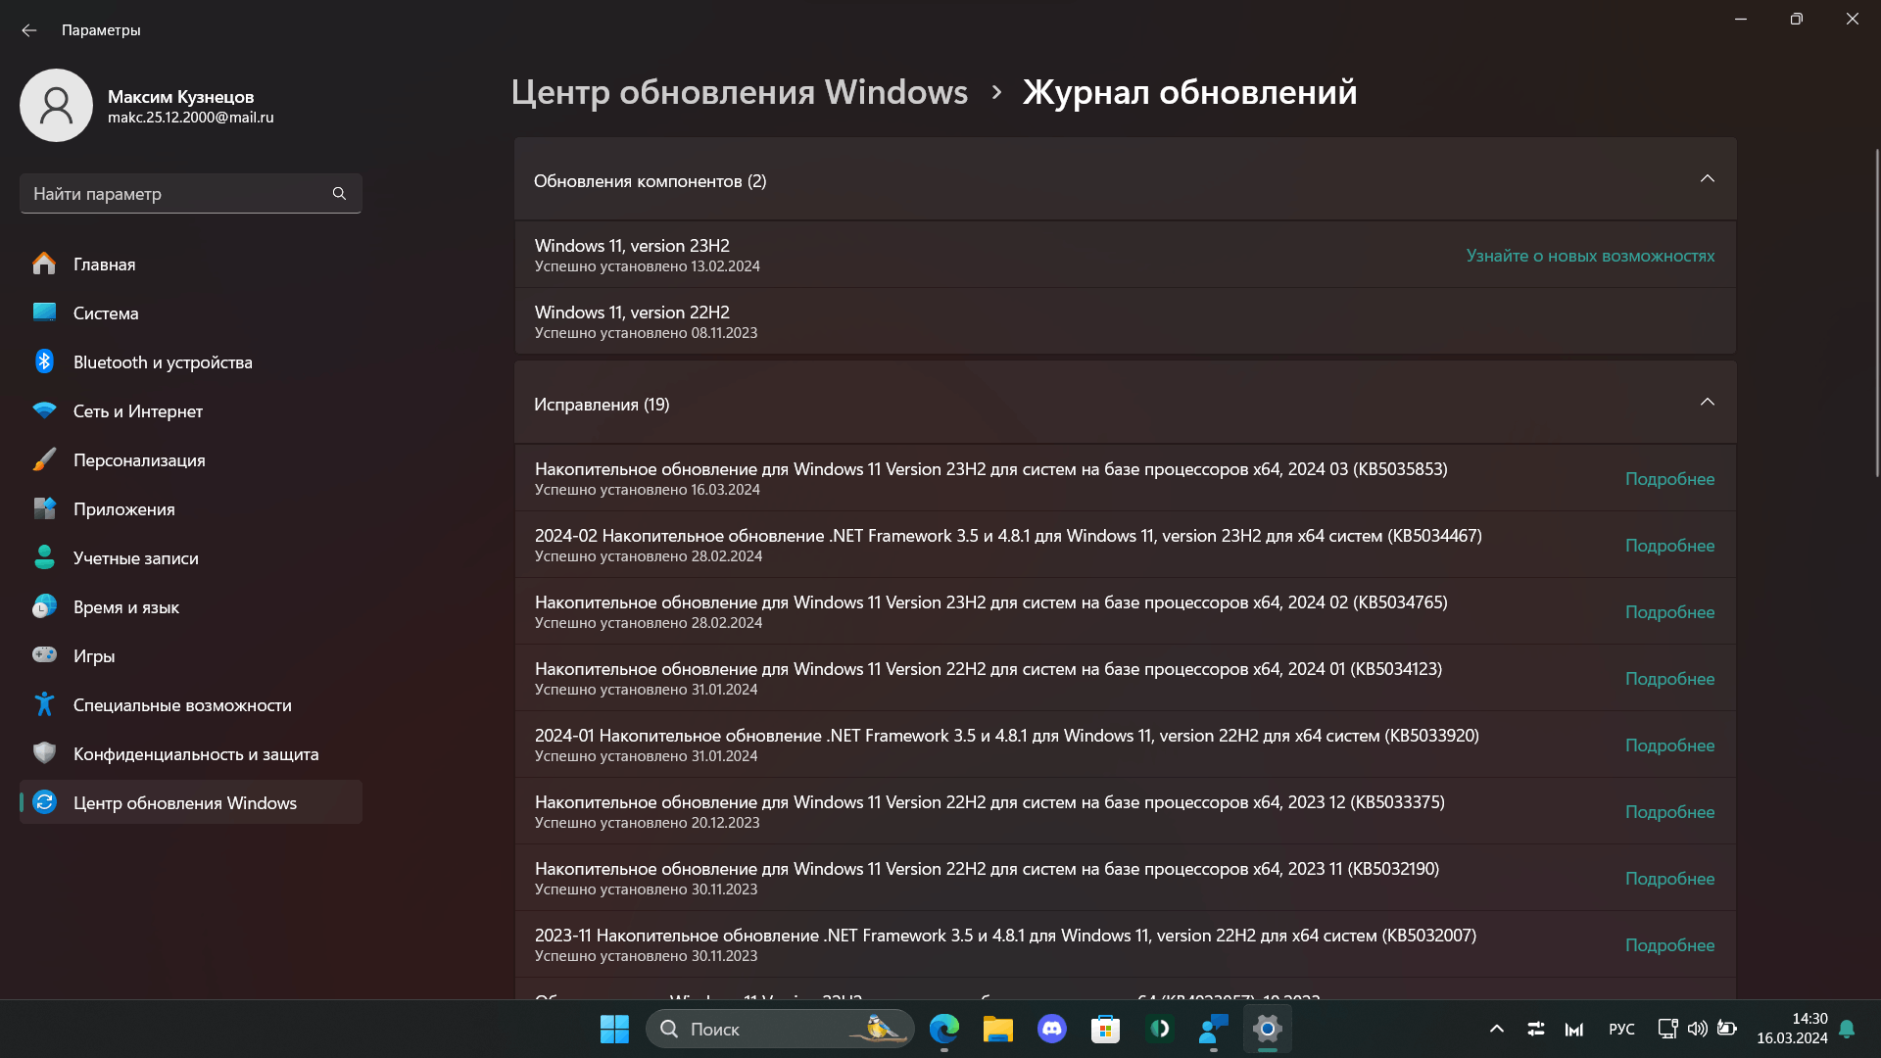The width and height of the screenshot is (1881, 1058).
Task: Open the Система settings section
Action: click(191, 313)
